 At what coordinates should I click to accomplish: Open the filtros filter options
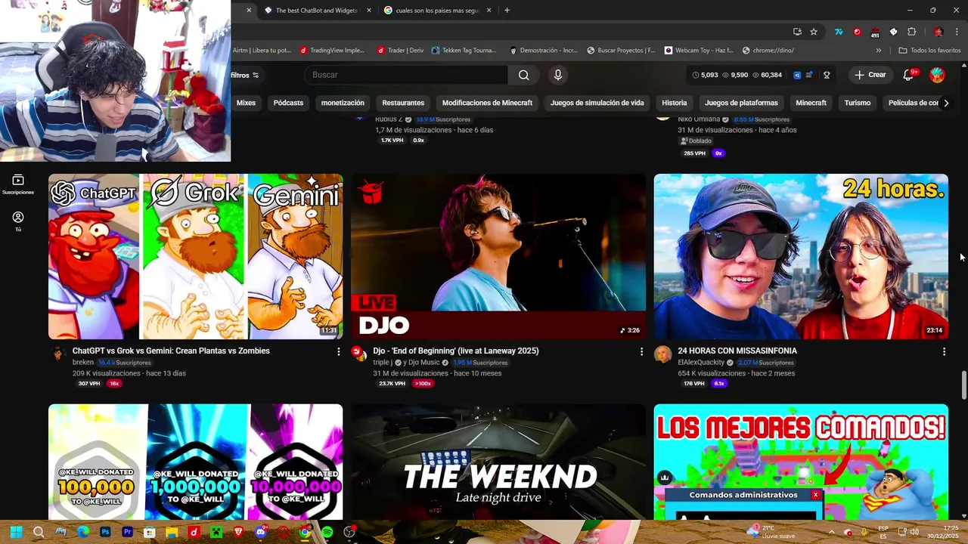[x=244, y=75]
